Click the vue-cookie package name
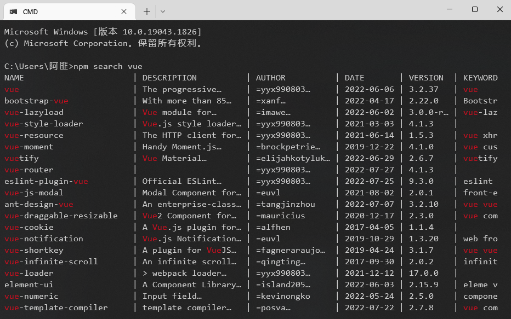 click(29, 227)
